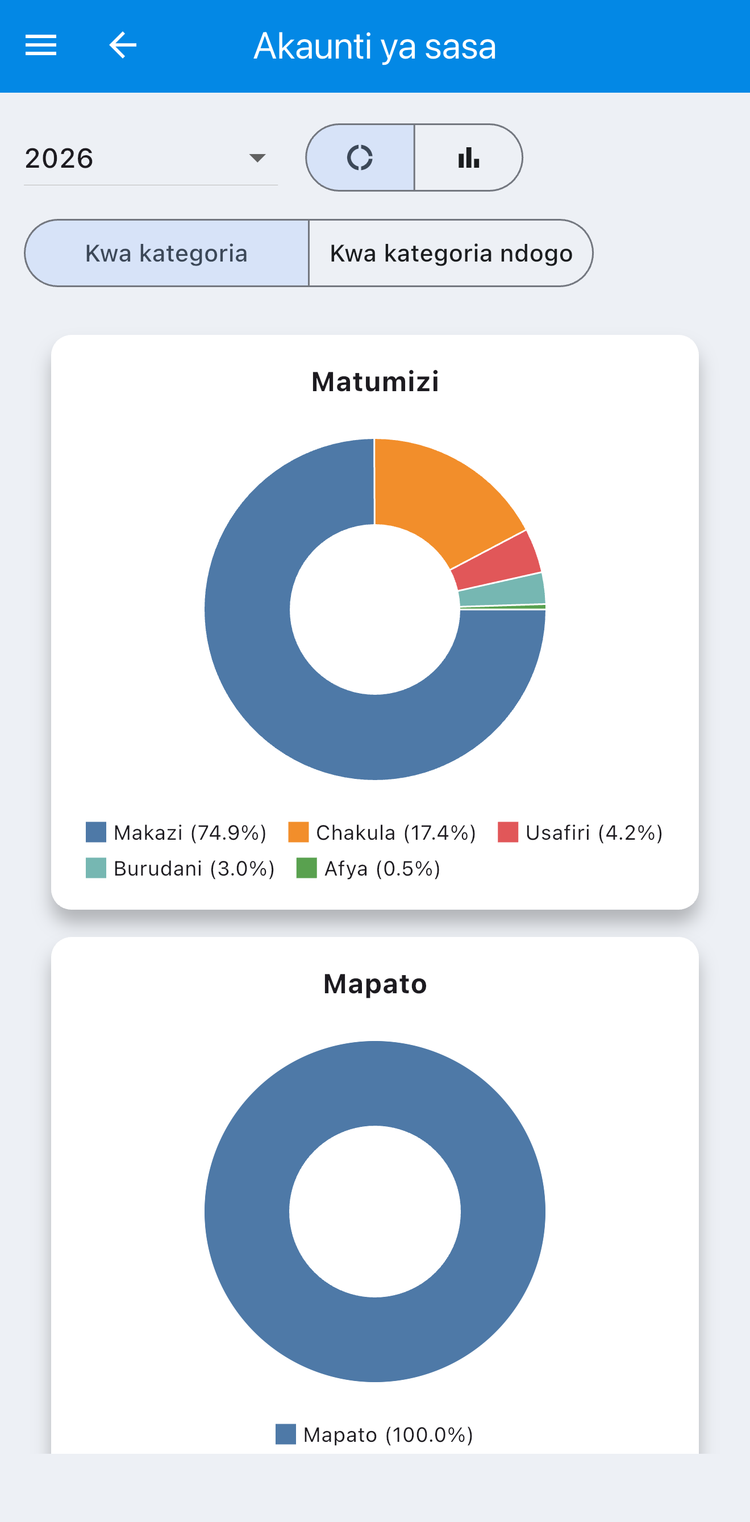Click the Chakula orange legend swatch

tap(298, 832)
